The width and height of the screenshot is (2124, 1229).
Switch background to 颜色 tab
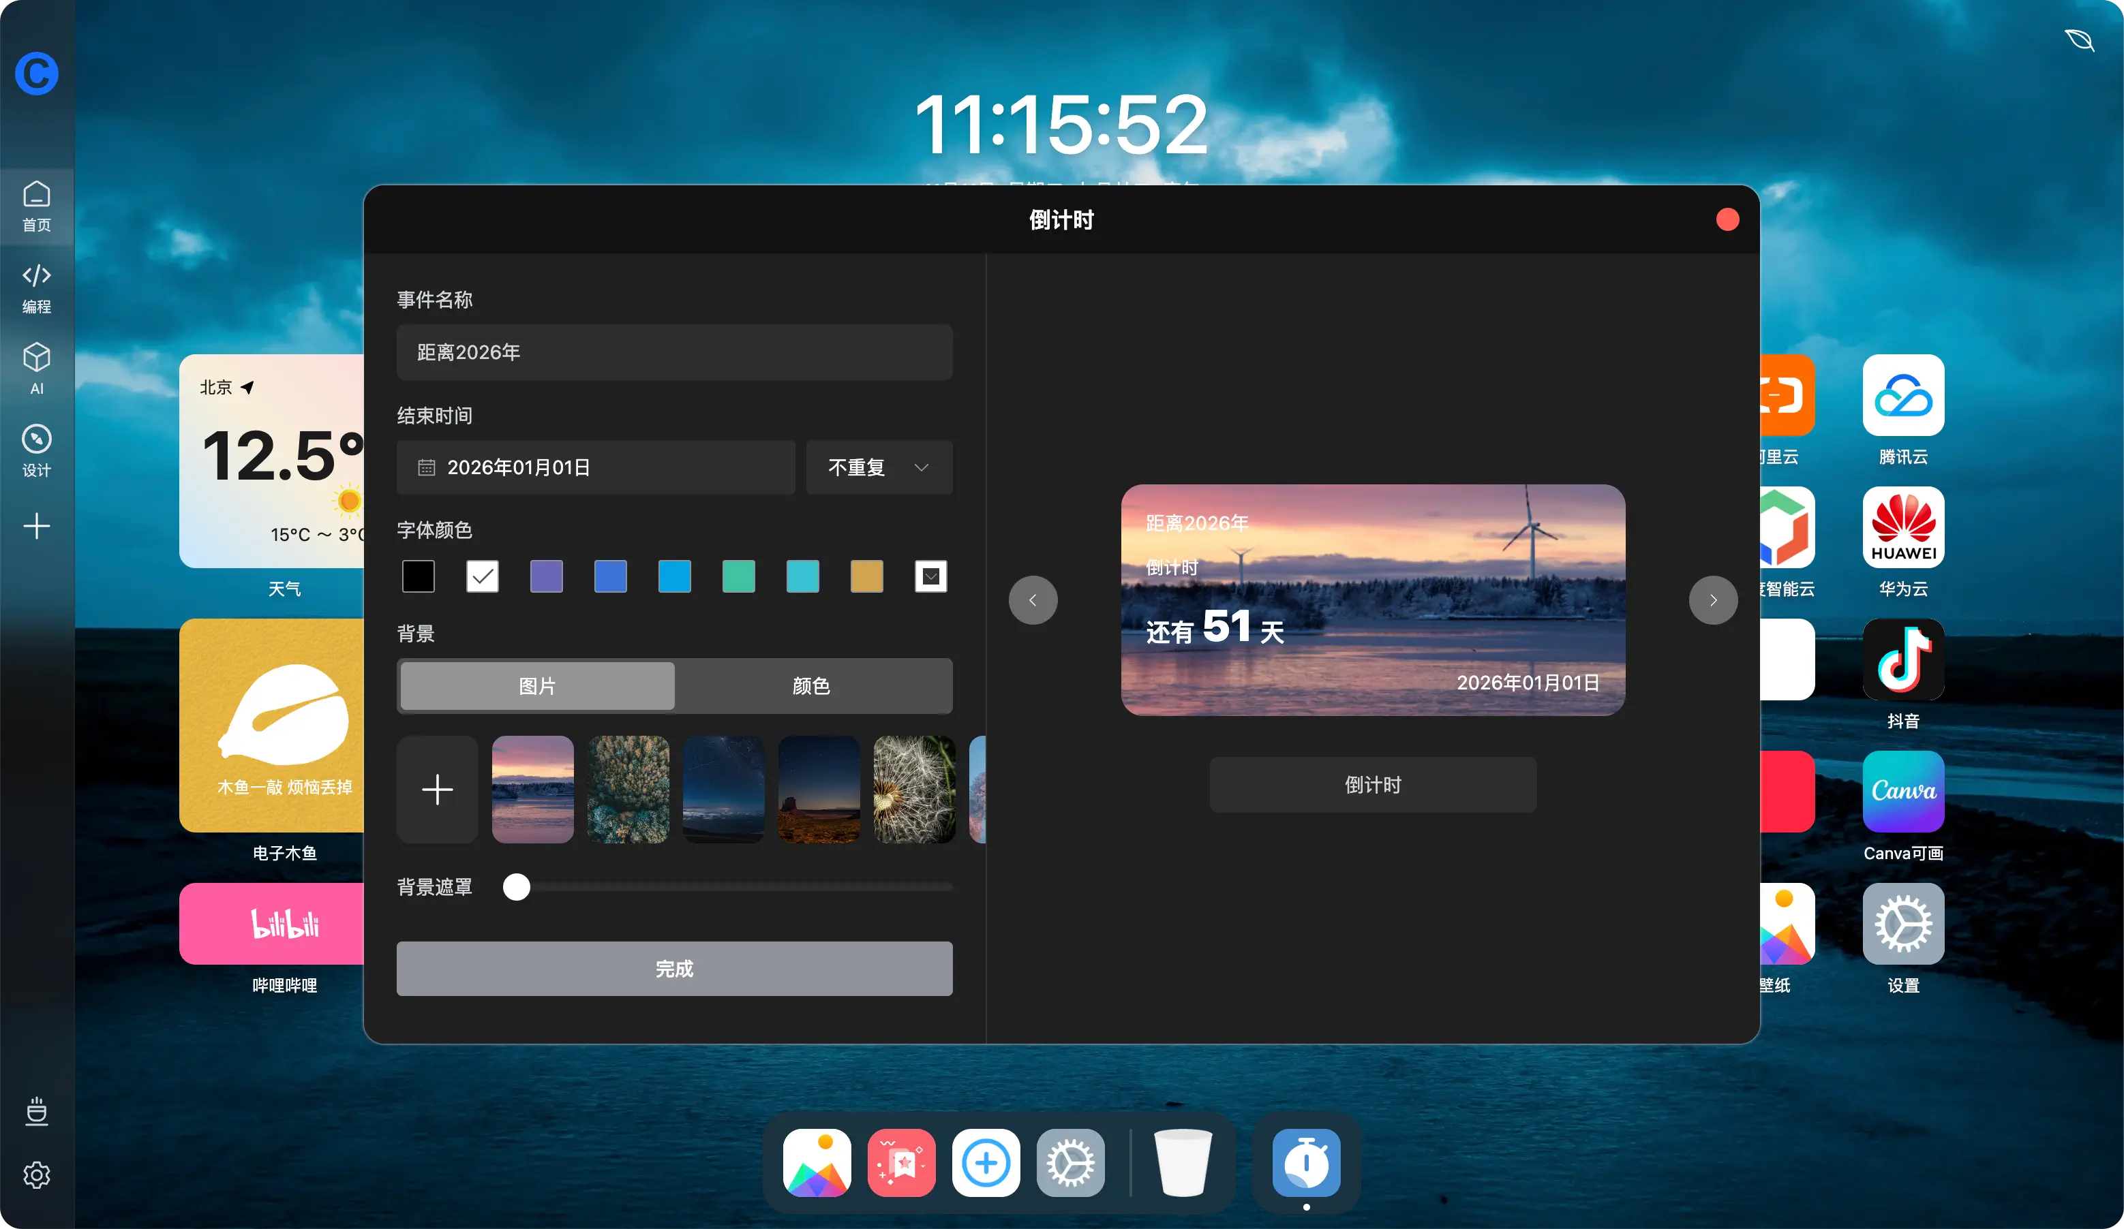click(812, 685)
